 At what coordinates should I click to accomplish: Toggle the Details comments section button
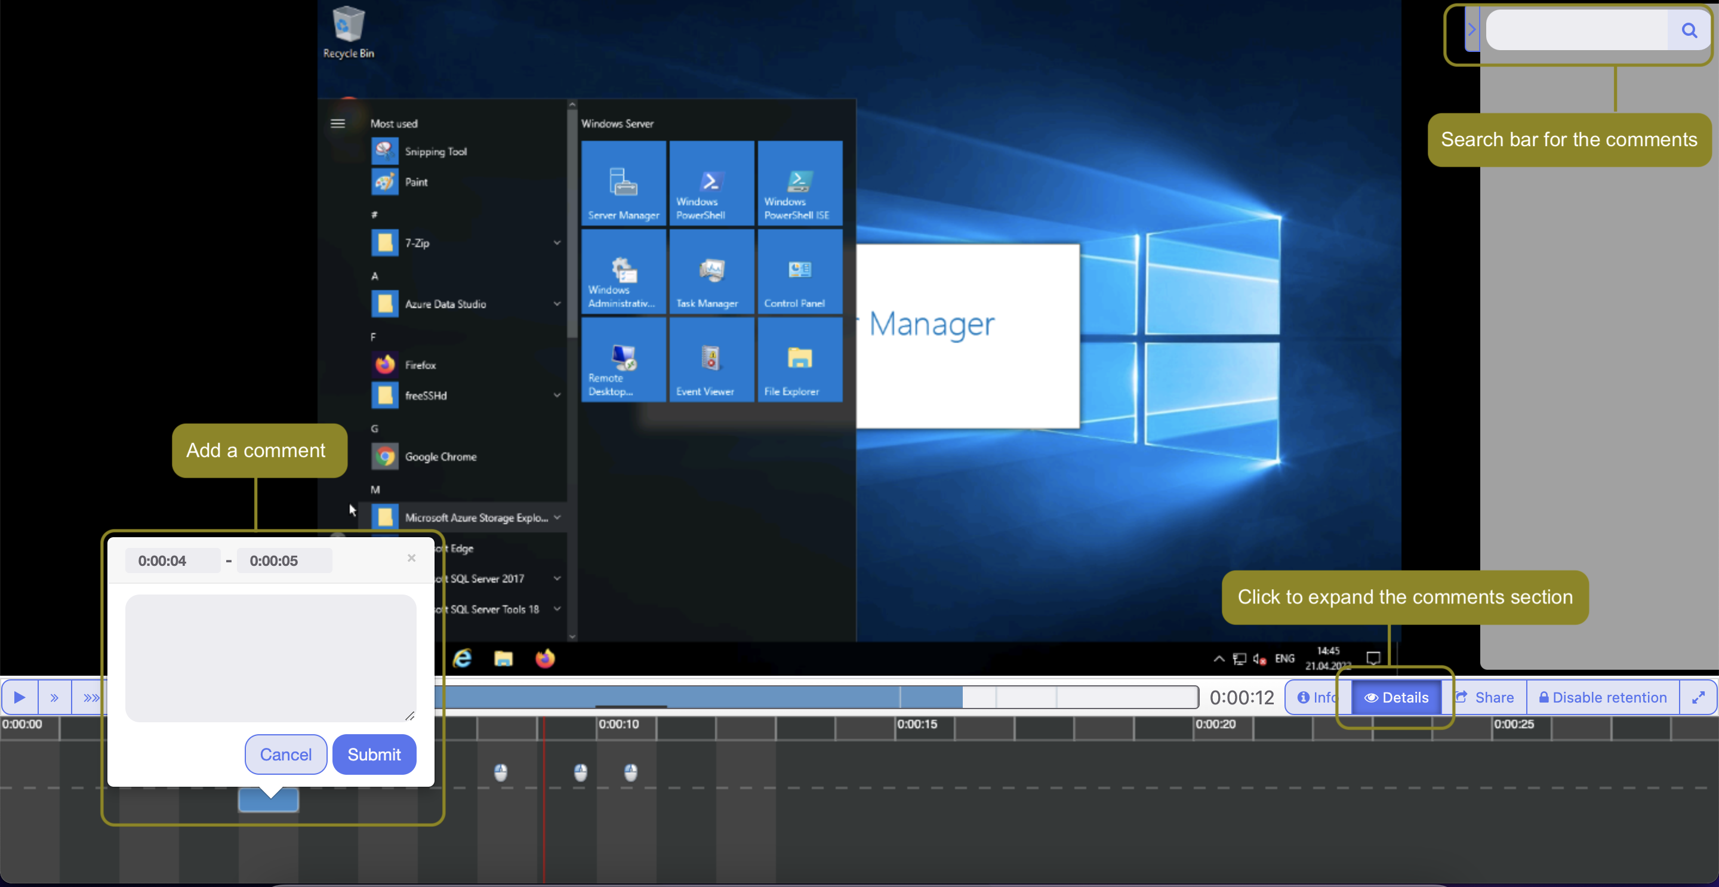[x=1396, y=697]
